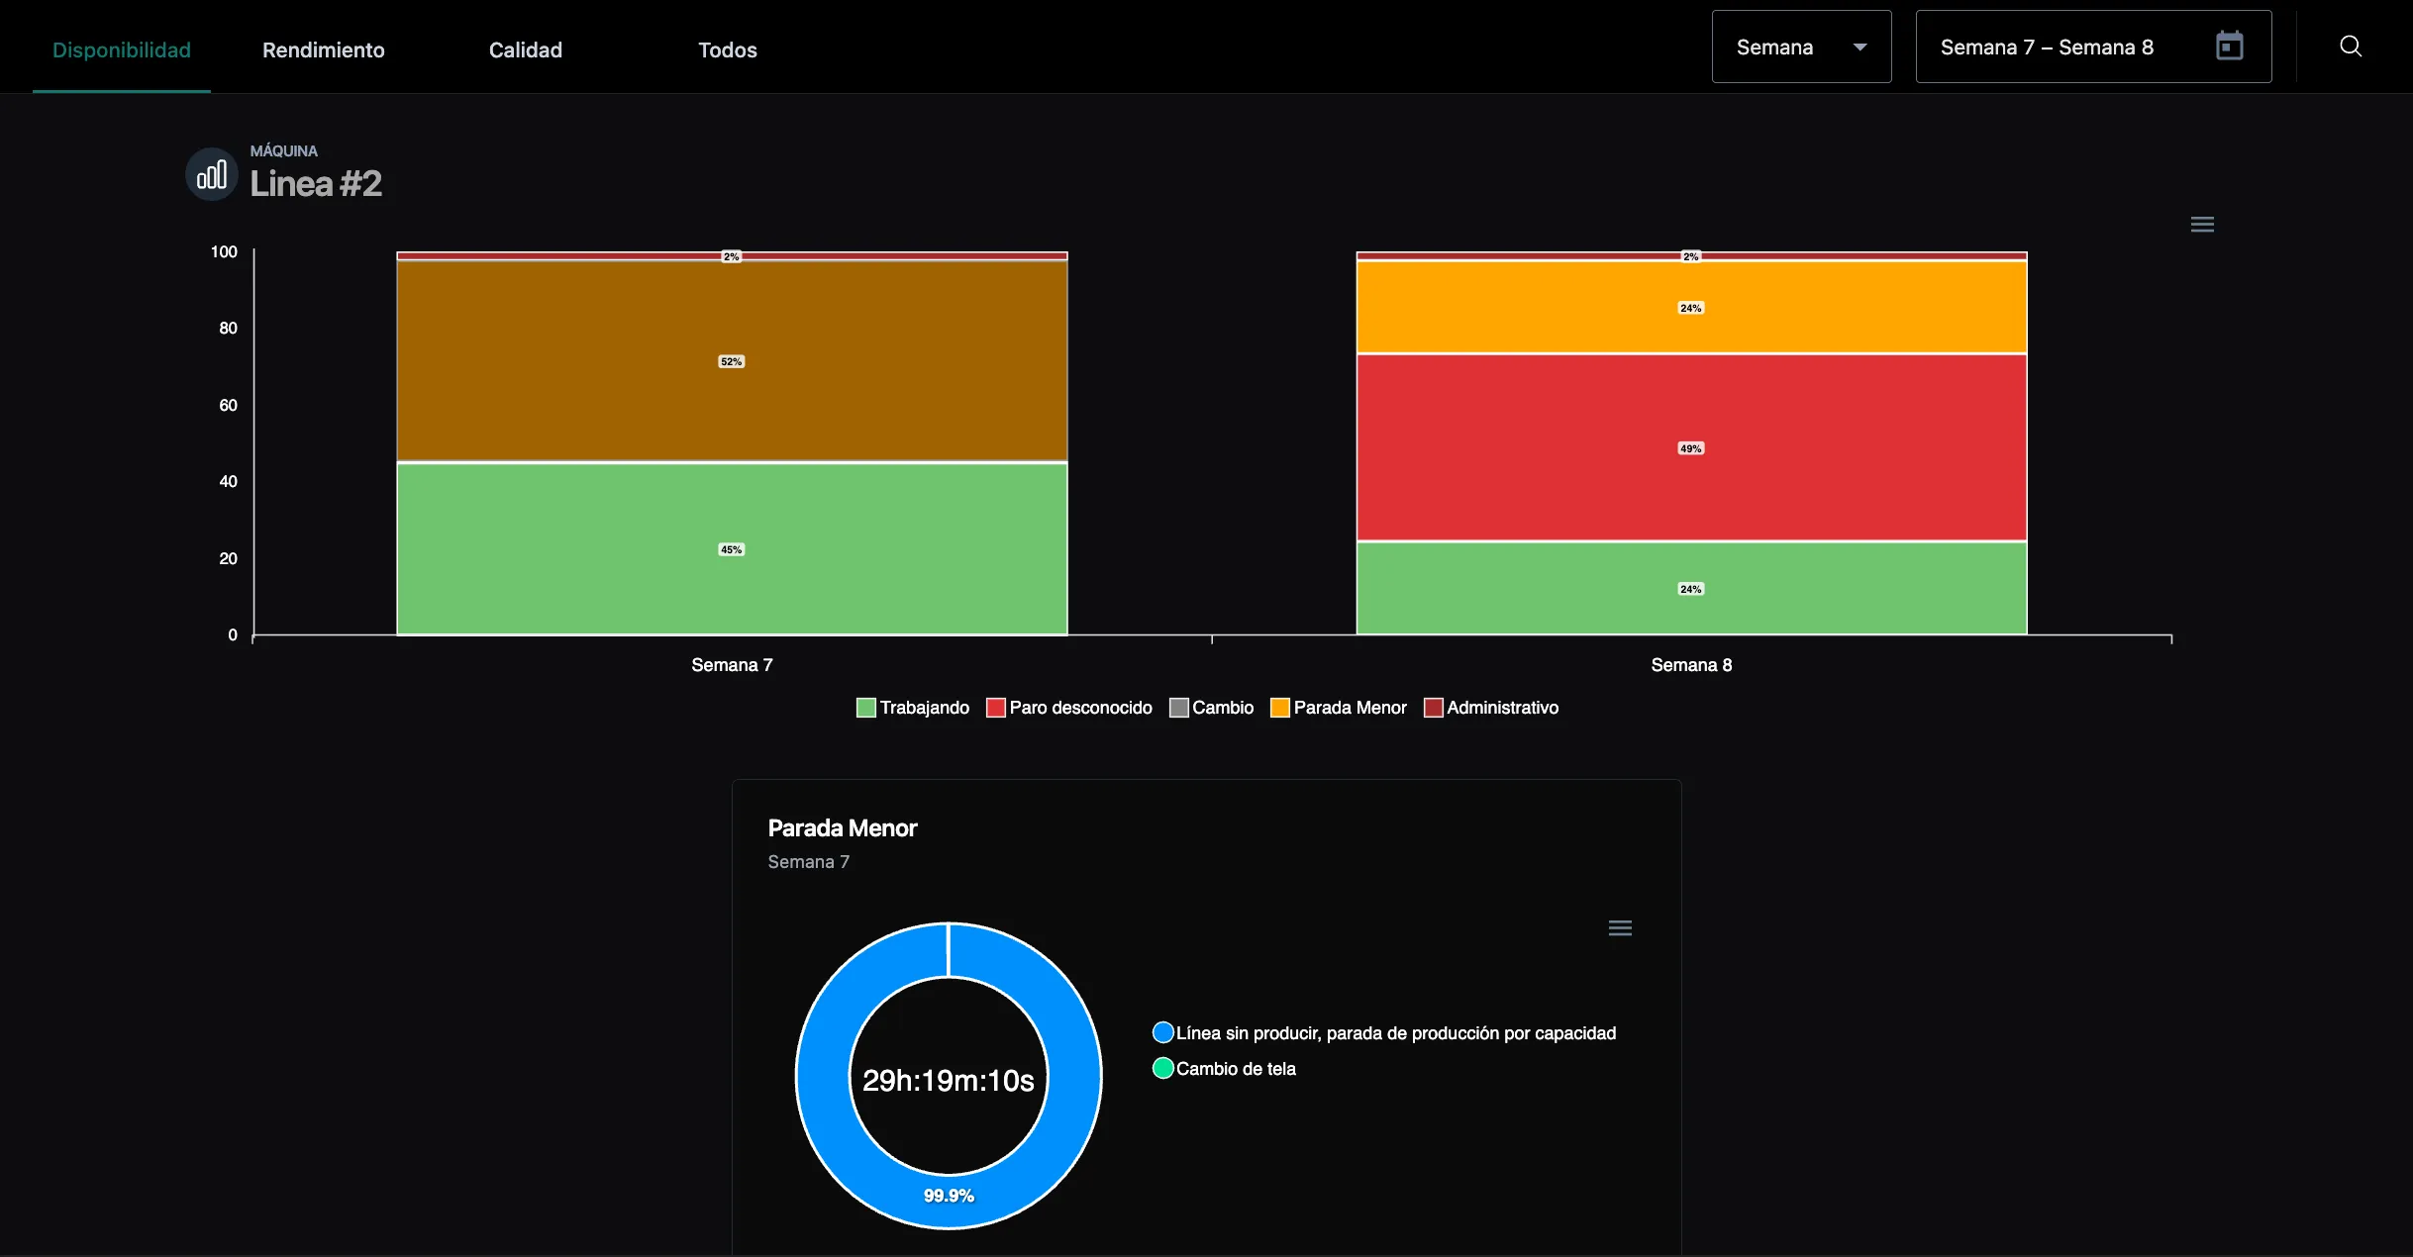
Task: Open the bar chart export hamburger menu
Action: click(x=2203, y=224)
